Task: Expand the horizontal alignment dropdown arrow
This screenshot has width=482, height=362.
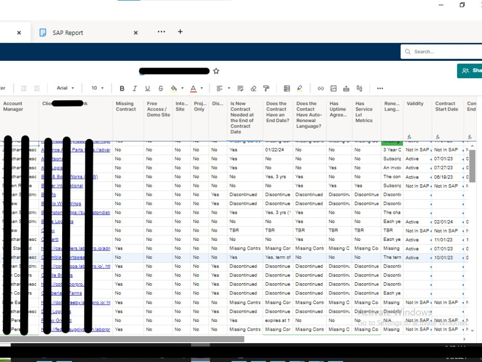Action: [x=228, y=89]
